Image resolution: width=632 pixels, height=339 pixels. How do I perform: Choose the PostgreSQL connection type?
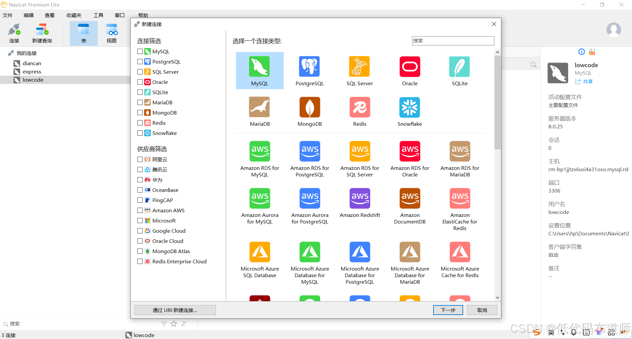309,70
